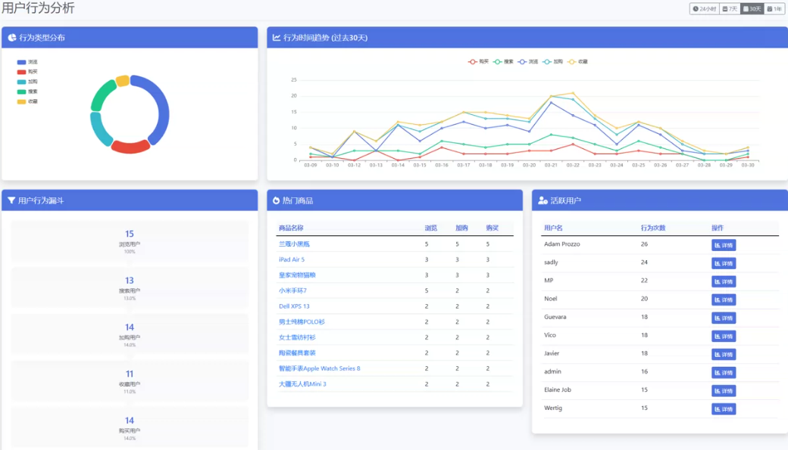788x450 pixels.
Task: Toggle 搜索 series in trend chart legend
Action: coord(503,62)
